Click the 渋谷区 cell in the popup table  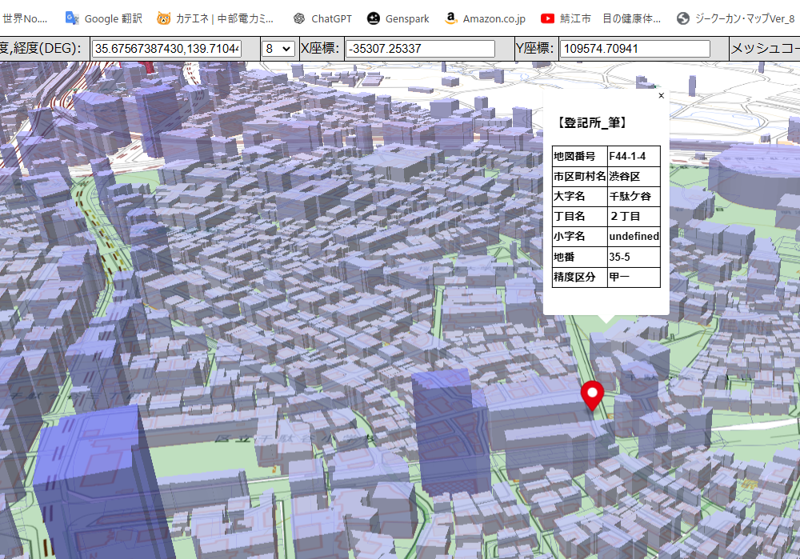point(633,176)
